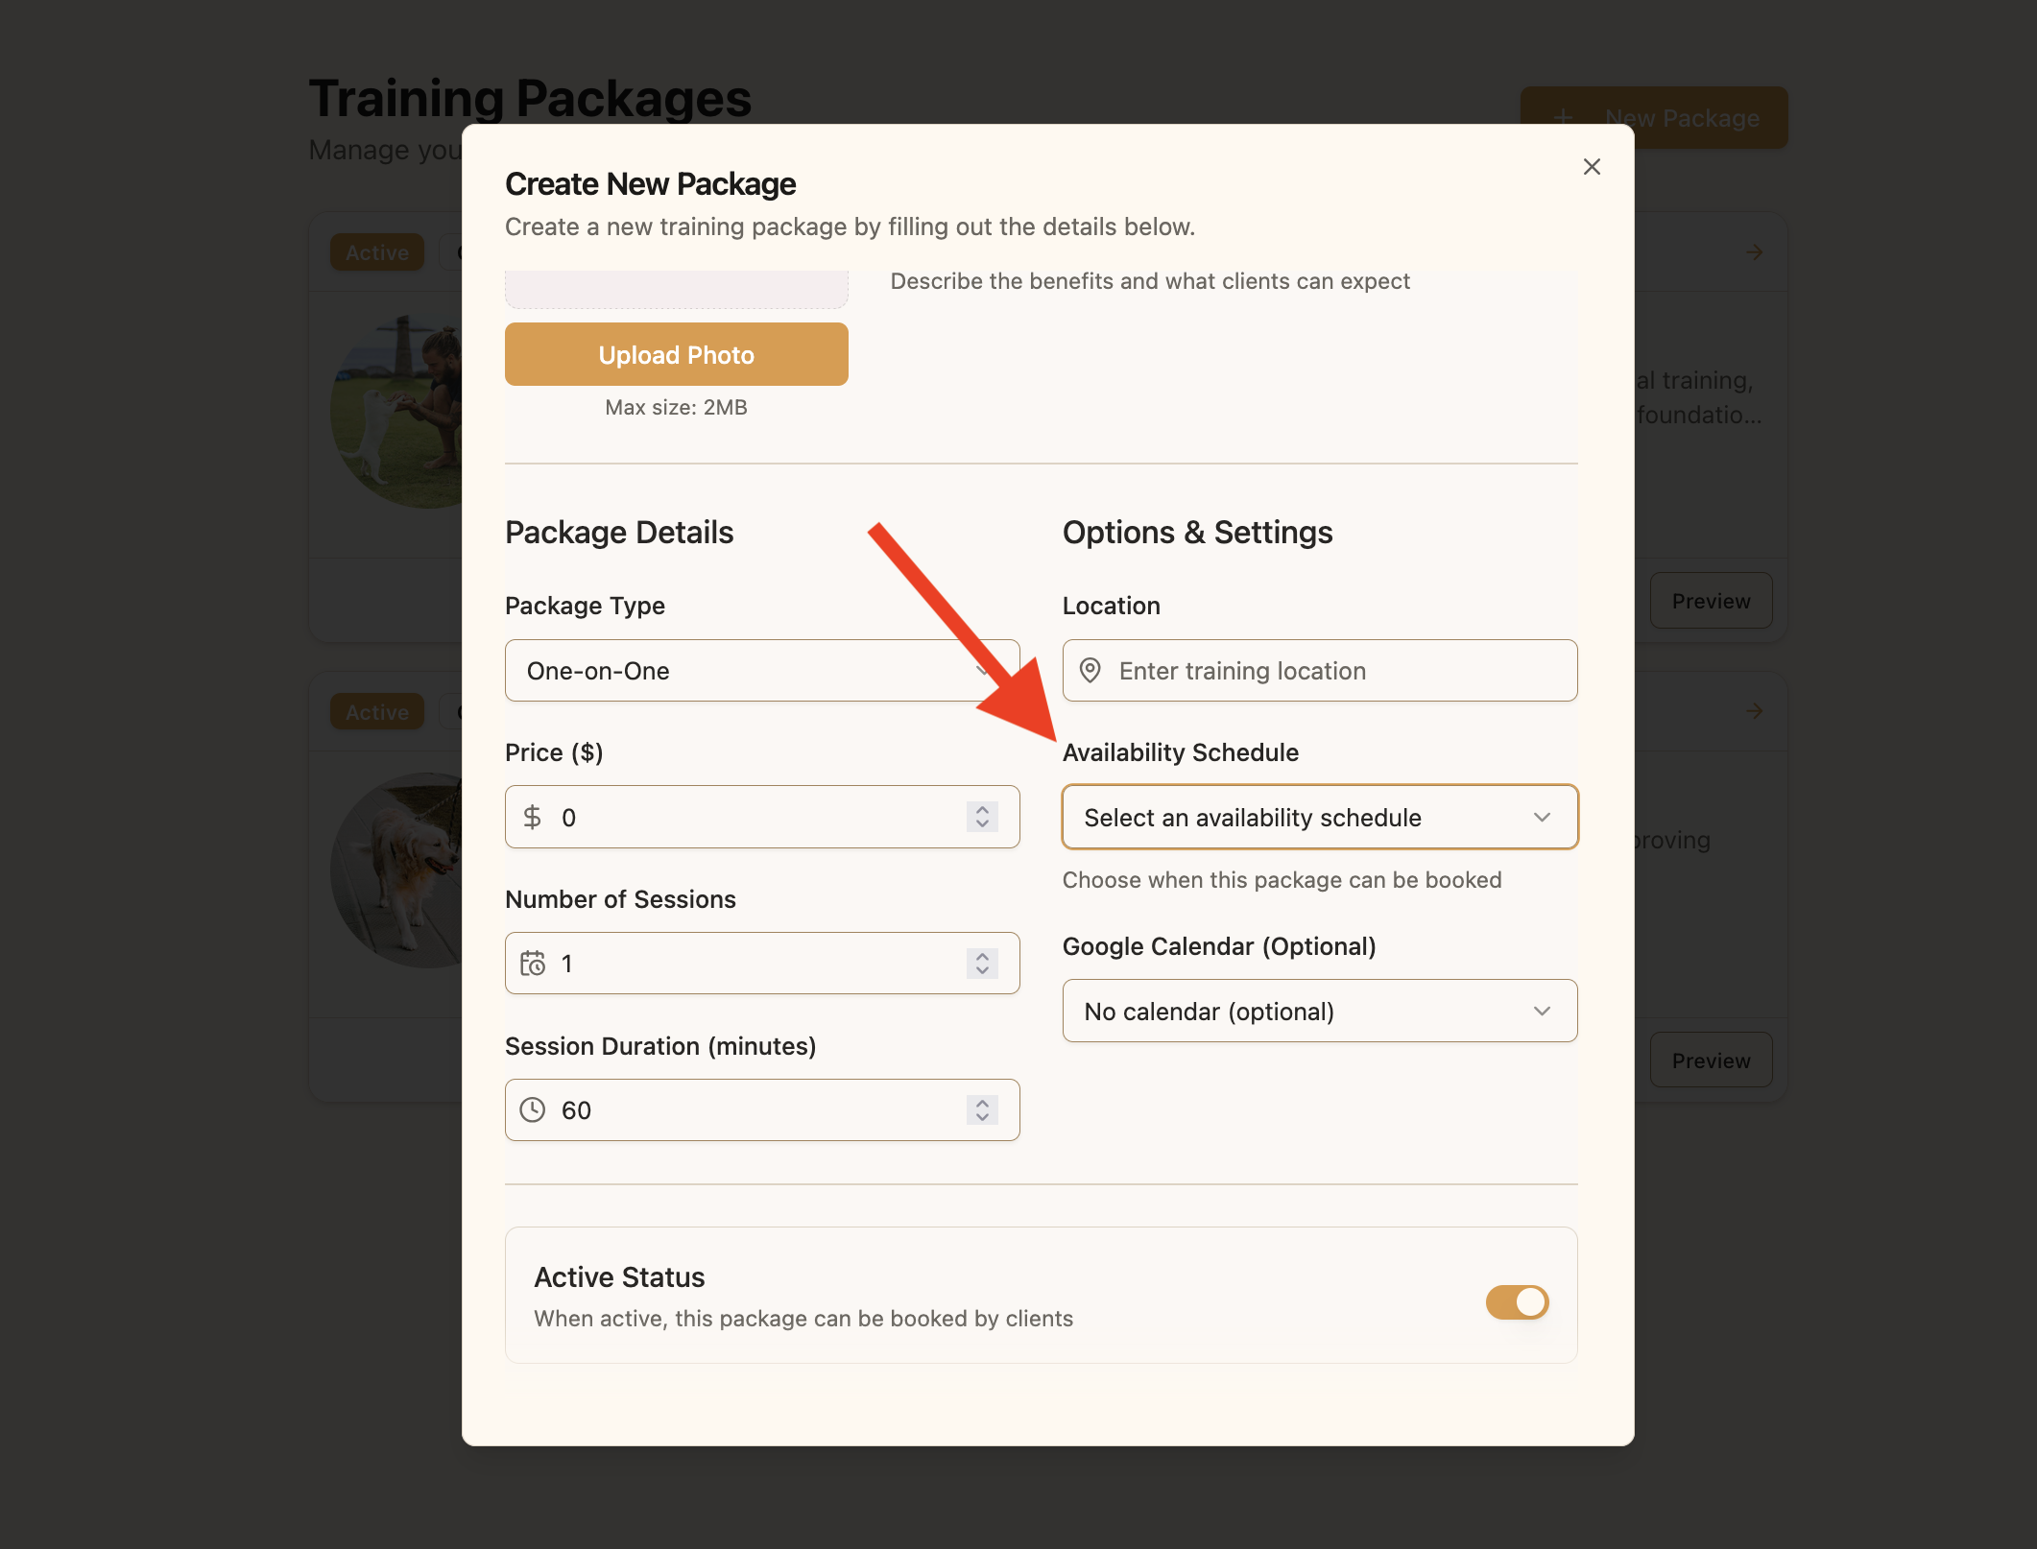The height and width of the screenshot is (1549, 2037).
Task: Select an availability schedule from the dropdown
Action: [x=1319, y=817]
